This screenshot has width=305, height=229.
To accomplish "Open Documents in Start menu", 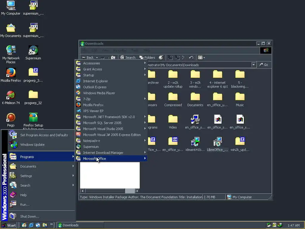I will 41,166.
